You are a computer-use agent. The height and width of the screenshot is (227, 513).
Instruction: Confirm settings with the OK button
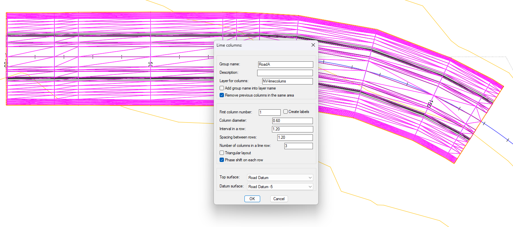pos(252,198)
